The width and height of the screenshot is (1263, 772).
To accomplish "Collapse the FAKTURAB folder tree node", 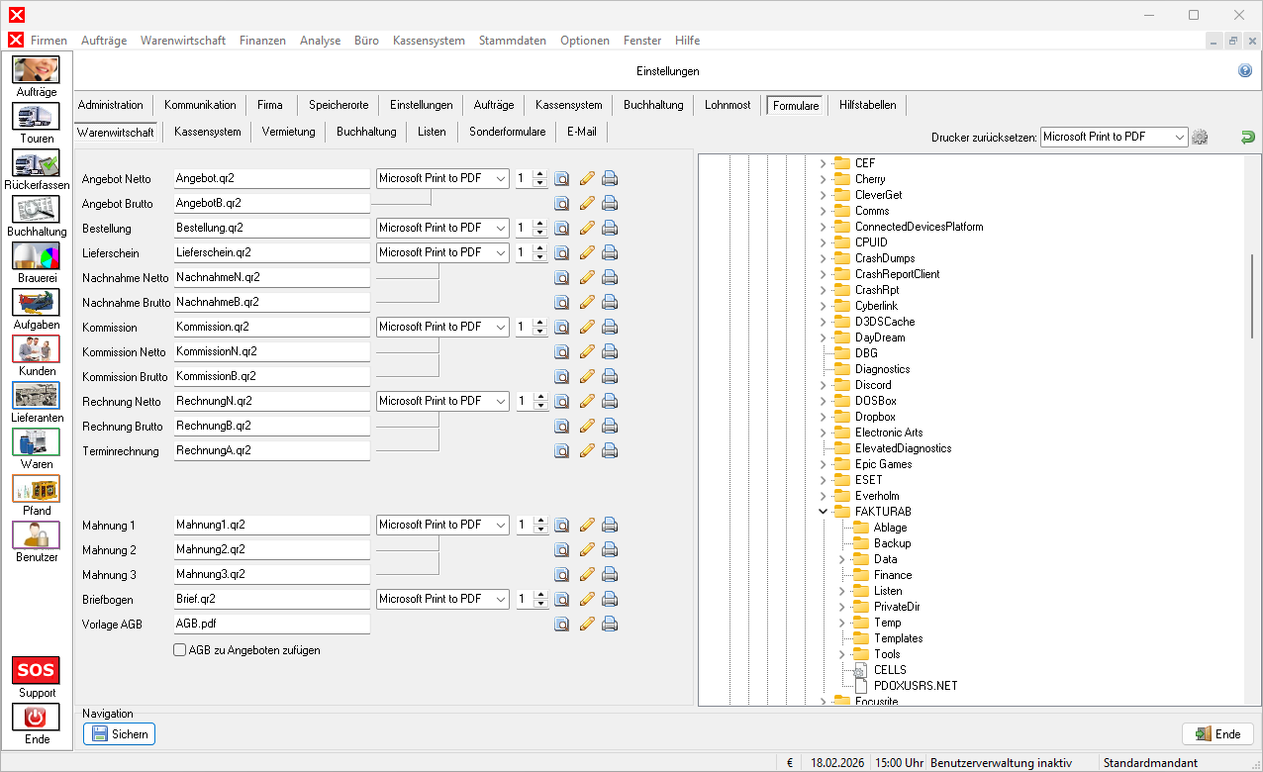I will [823, 512].
